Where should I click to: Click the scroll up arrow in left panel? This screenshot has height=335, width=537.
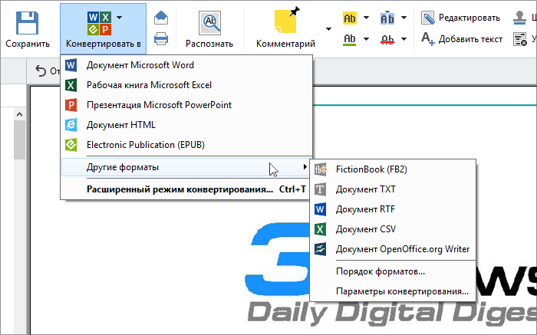(19, 115)
